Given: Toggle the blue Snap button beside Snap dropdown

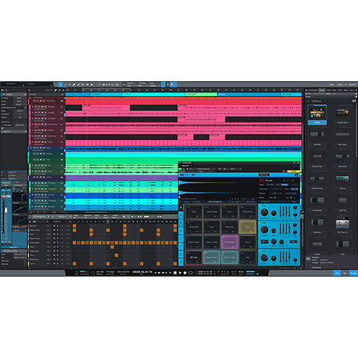Looking at the screenshot, I should [x=163, y=84].
